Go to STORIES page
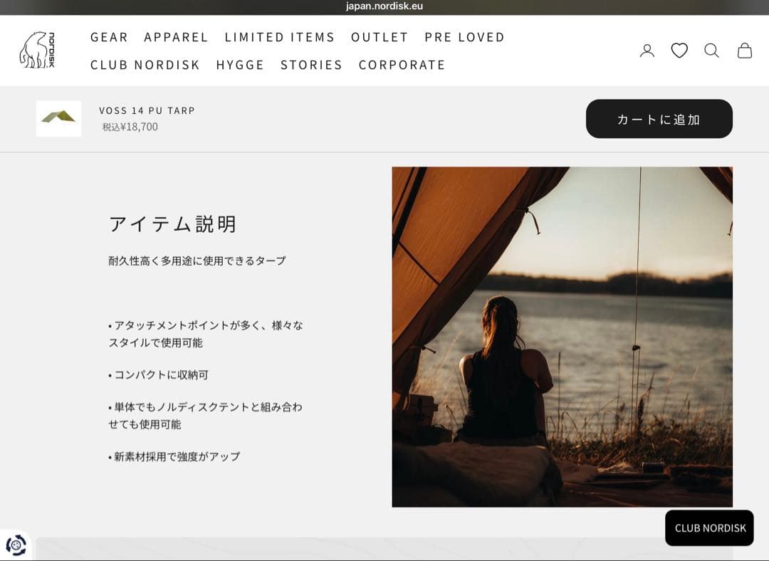The width and height of the screenshot is (769, 561). point(311,65)
